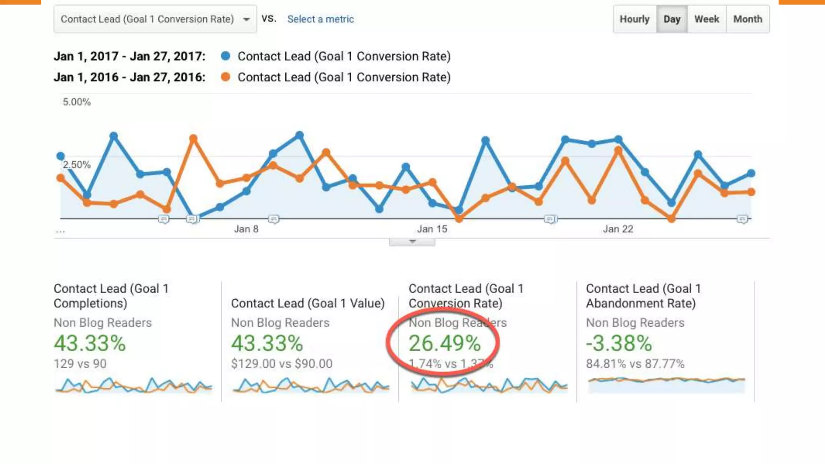
Task: Switch chart to Week view
Action: point(707,19)
